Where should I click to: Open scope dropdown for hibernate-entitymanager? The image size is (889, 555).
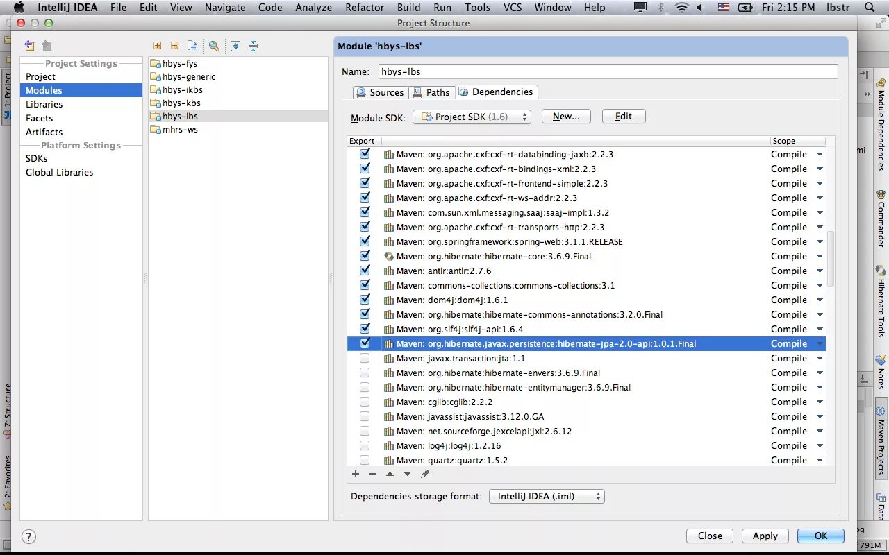pyautogui.click(x=820, y=388)
